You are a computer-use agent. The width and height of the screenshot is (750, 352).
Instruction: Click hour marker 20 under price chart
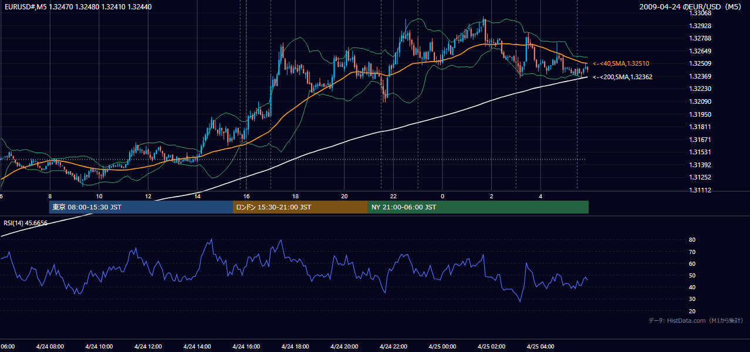pyautogui.click(x=344, y=197)
